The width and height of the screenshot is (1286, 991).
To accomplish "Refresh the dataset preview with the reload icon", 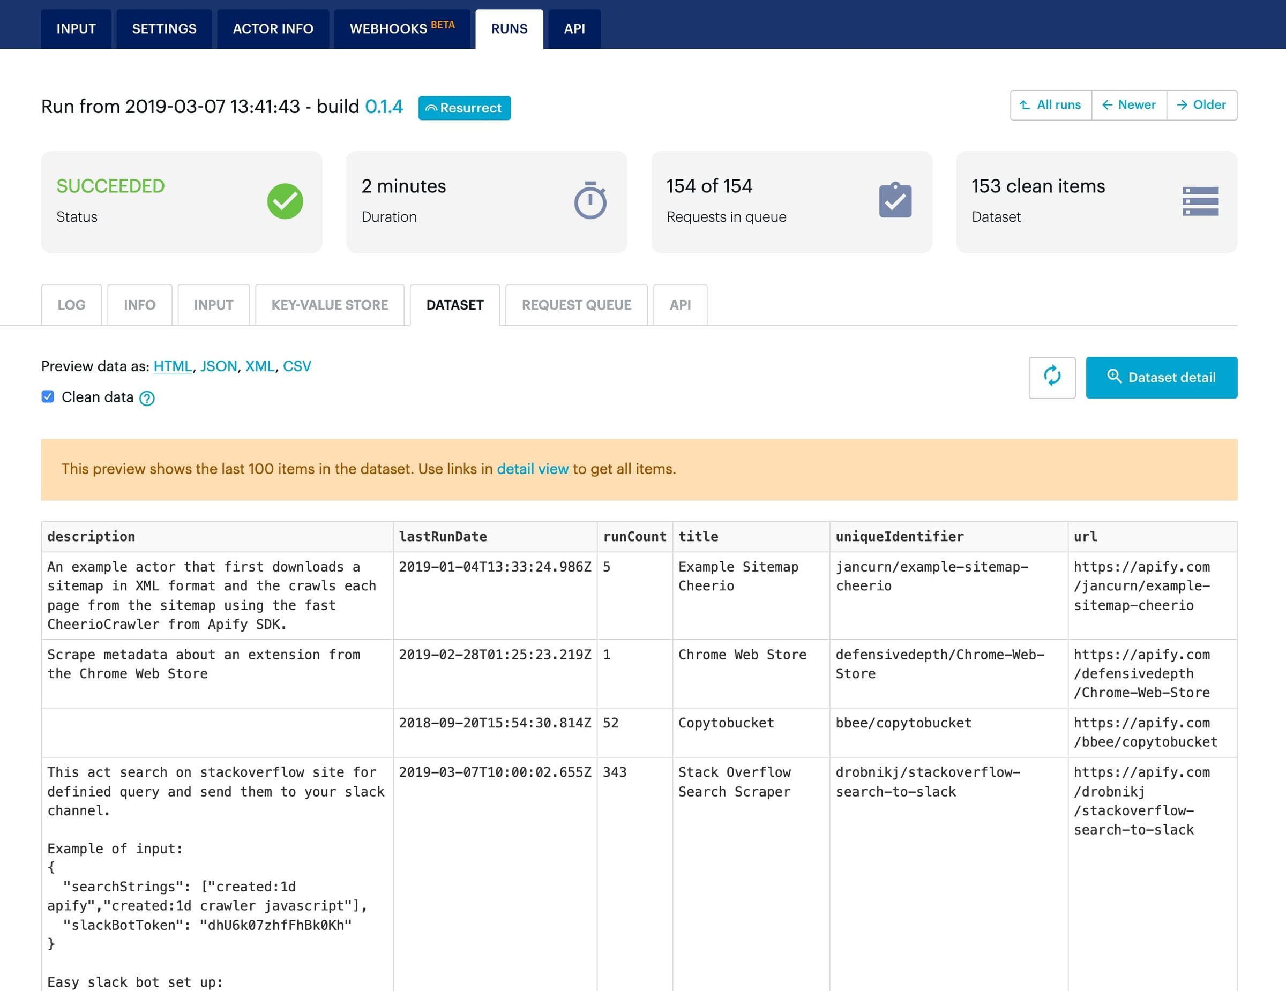I will click(x=1052, y=378).
